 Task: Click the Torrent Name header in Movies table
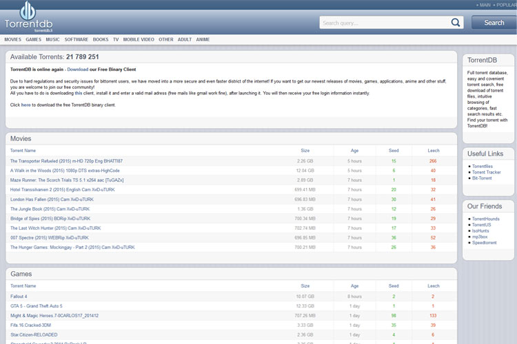point(23,151)
